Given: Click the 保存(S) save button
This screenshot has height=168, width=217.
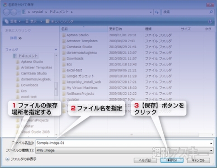Looking at the screenshot, I should click(172, 160).
